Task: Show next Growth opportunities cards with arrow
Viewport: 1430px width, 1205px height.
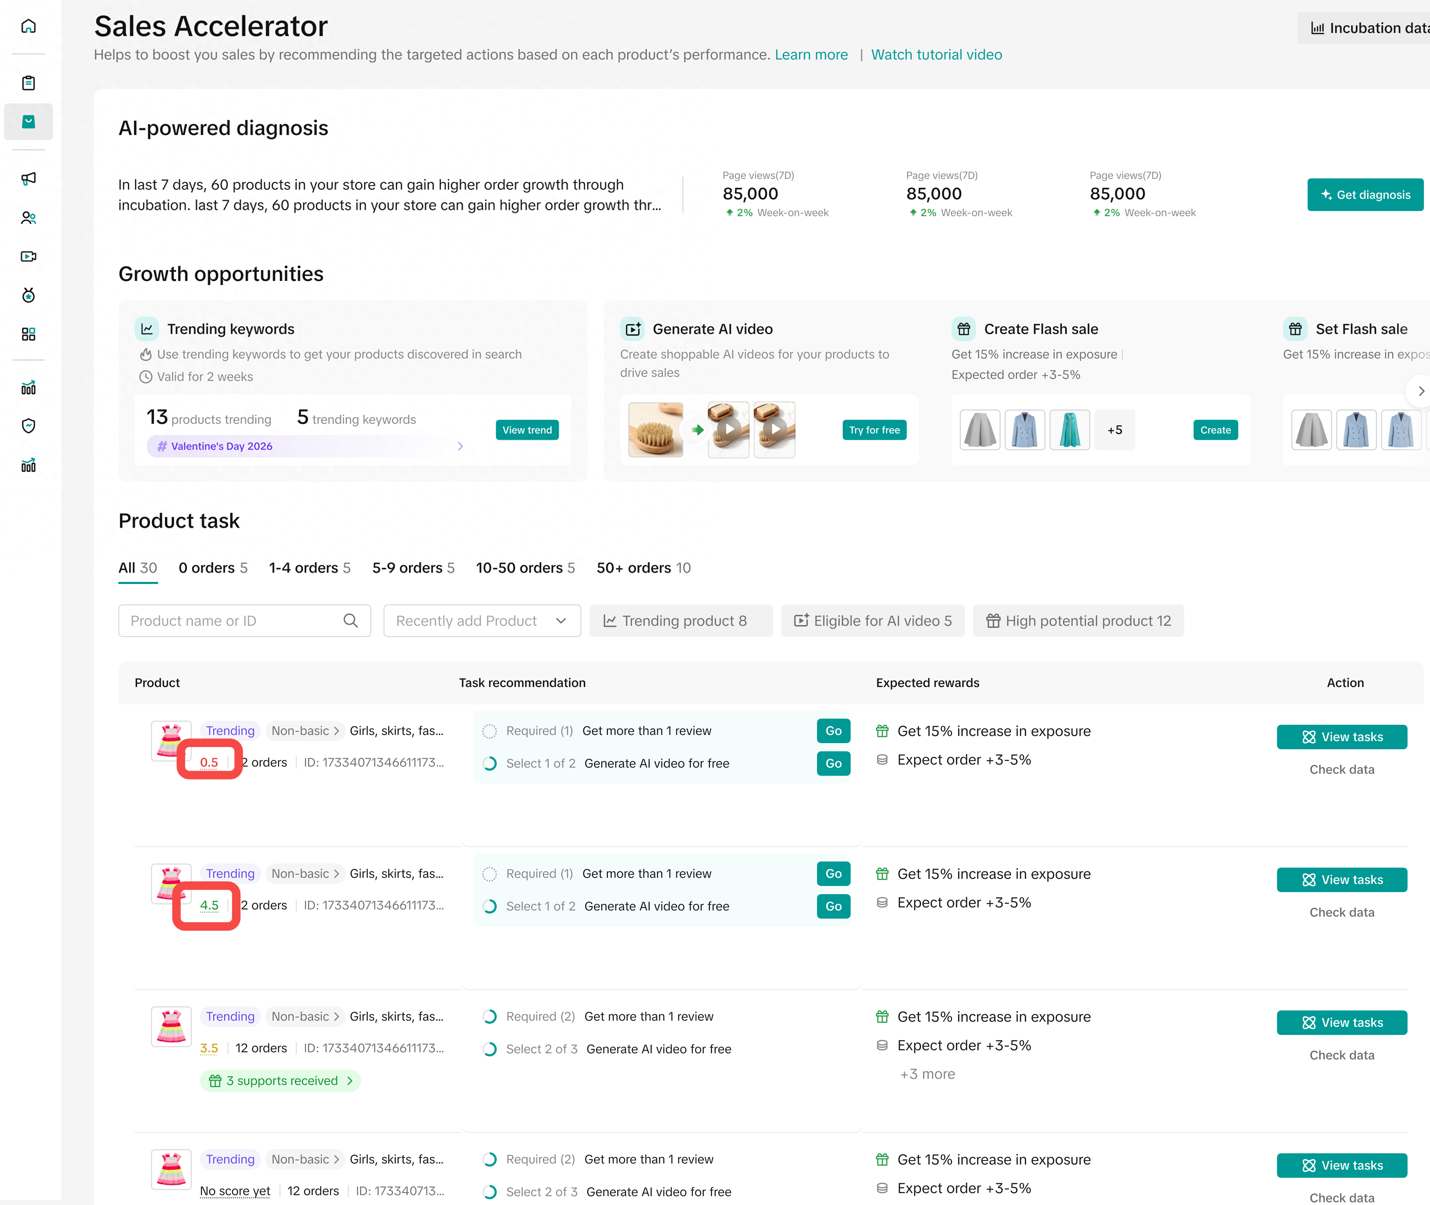Action: pyautogui.click(x=1420, y=391)
